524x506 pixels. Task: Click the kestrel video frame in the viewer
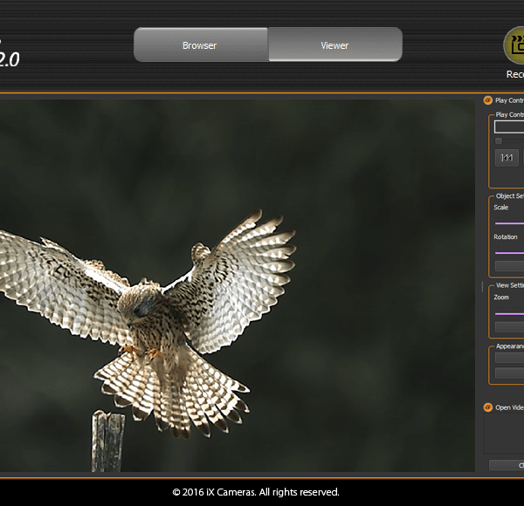[238, 285]
